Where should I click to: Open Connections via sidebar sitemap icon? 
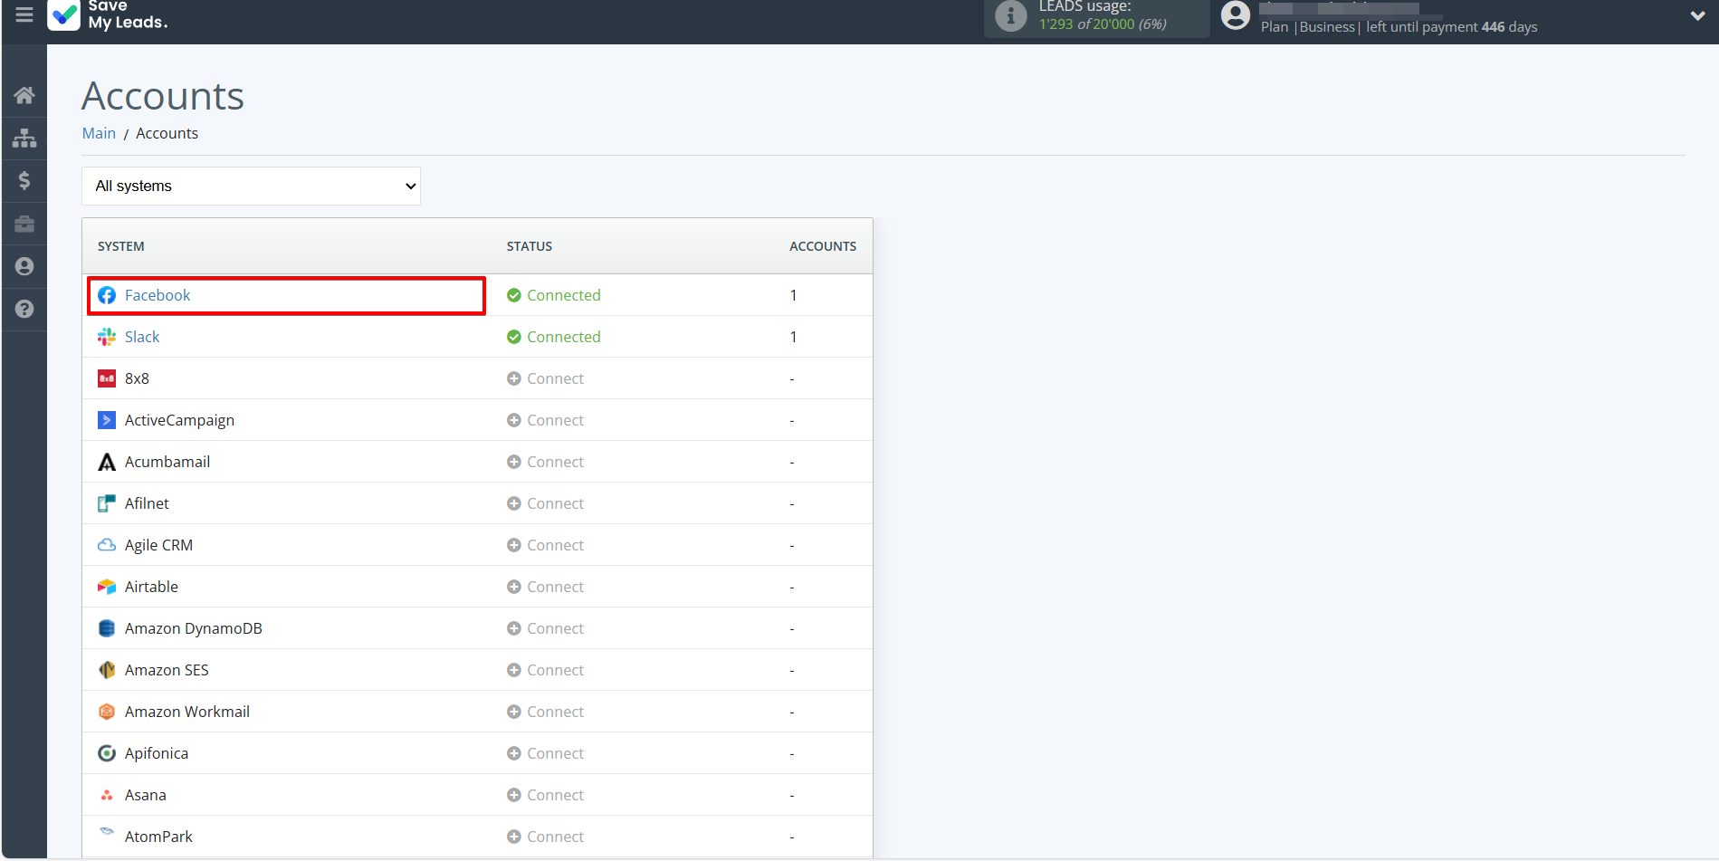point(24,138)
